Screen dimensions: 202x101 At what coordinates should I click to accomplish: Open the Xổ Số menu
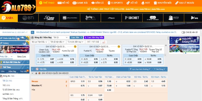pos(132,3)
